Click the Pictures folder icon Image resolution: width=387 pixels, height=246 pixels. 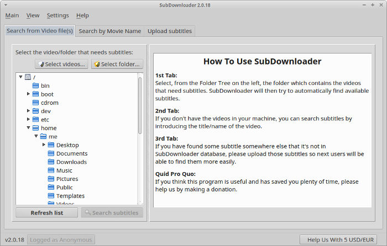[51, 179]
